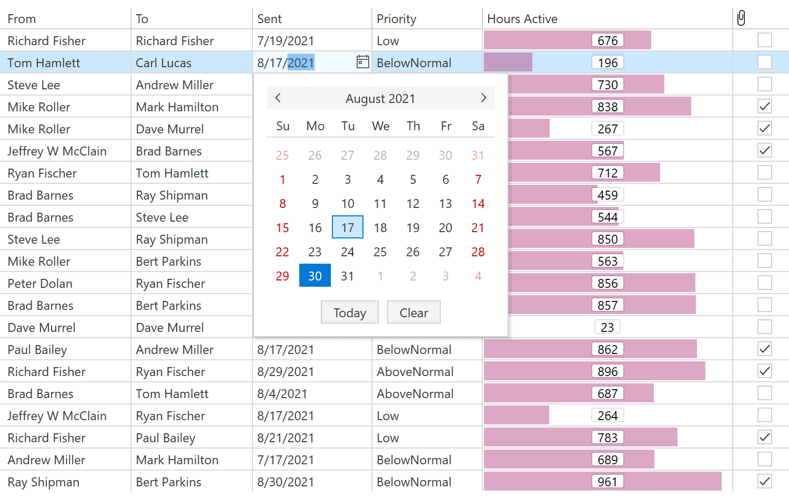Toggle attachment checkbox in the 23-hour row

click(764, 327)
